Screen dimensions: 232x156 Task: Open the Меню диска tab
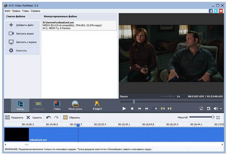(x=75, y=105)
